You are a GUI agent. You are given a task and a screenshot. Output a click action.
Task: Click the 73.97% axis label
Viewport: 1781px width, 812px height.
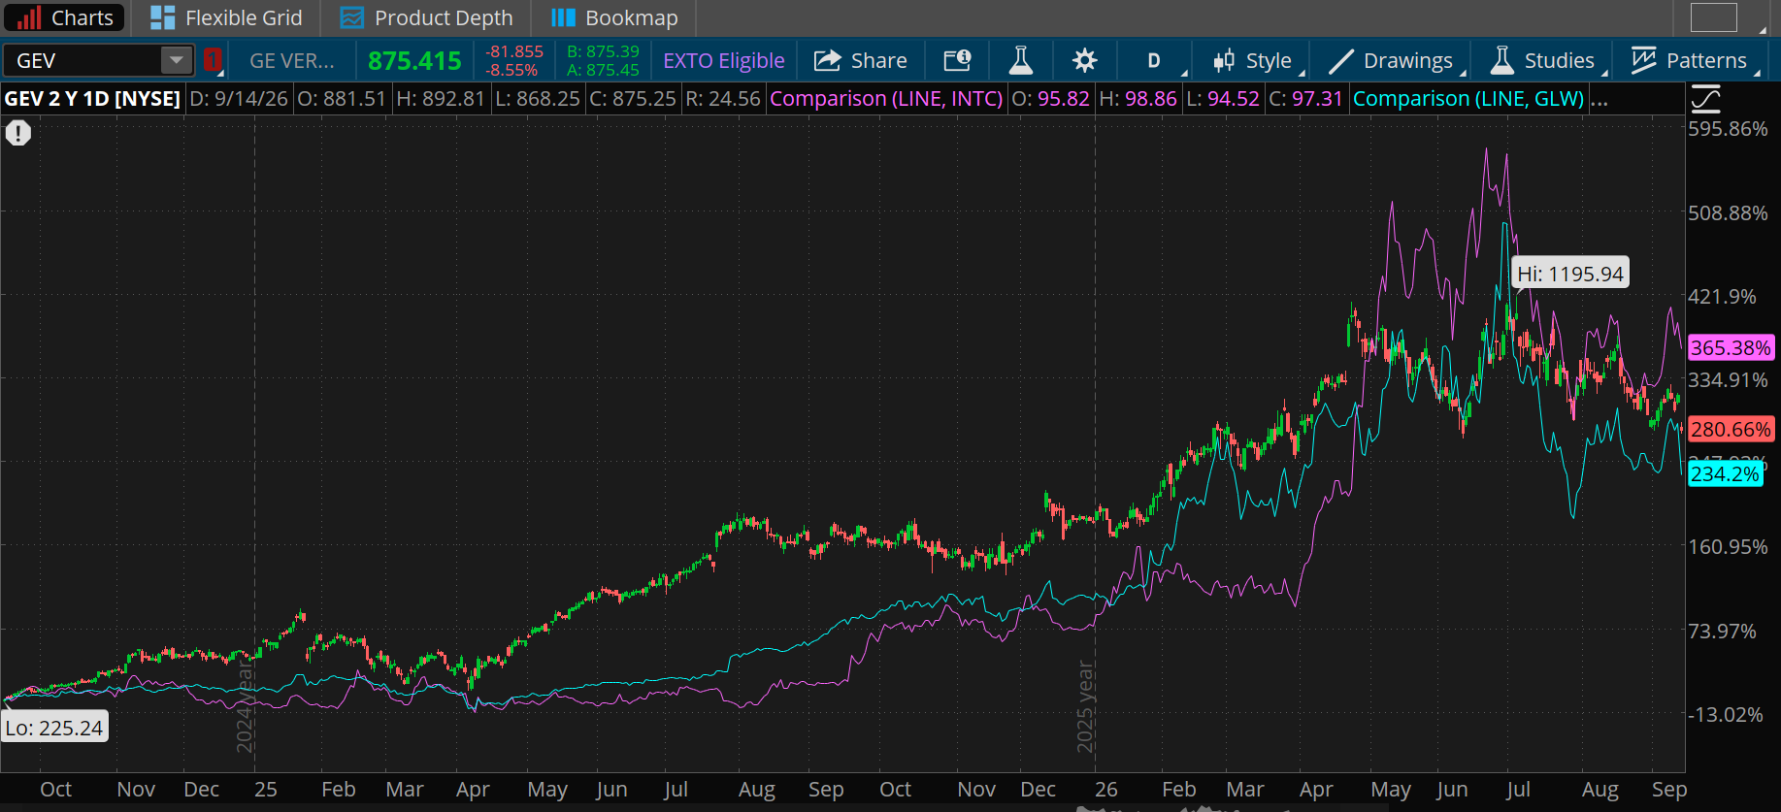tap(1722, 631)
